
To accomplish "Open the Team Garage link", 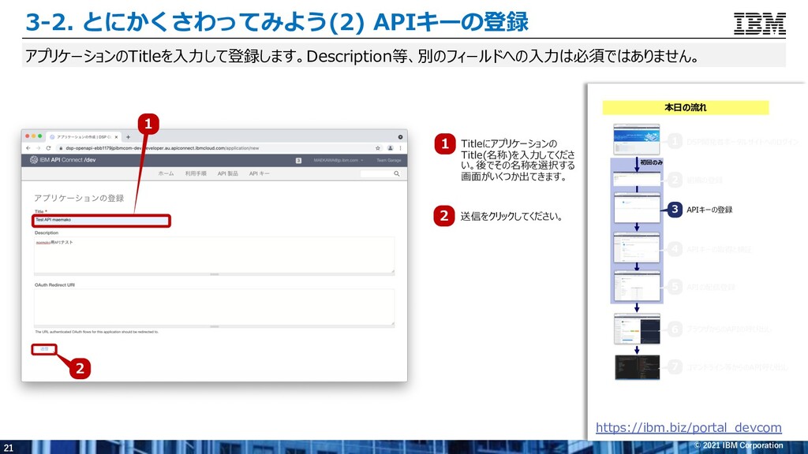I will [x=388, y=161].
